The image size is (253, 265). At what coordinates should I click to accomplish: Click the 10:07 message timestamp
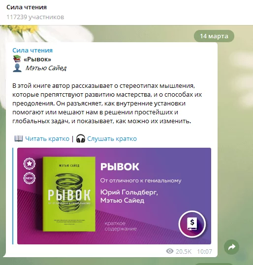tap(204, 251)
